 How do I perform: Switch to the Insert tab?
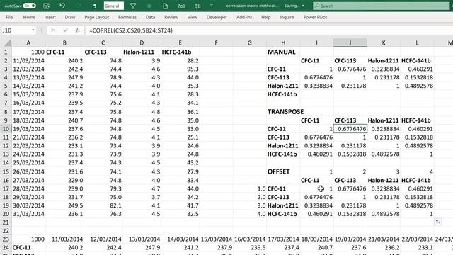50,17
